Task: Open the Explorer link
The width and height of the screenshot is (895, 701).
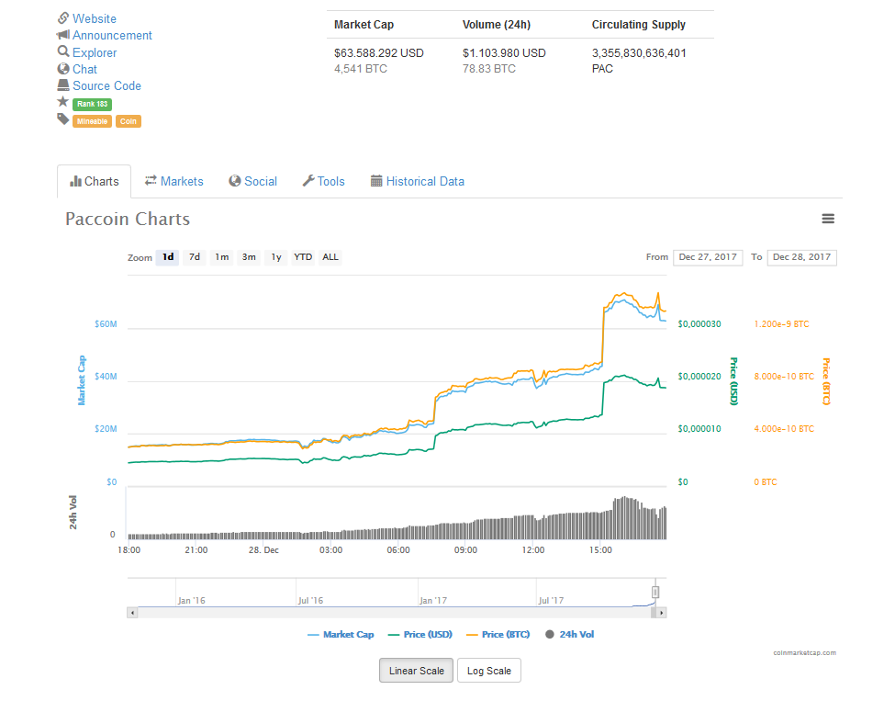Action: (95, 52)
